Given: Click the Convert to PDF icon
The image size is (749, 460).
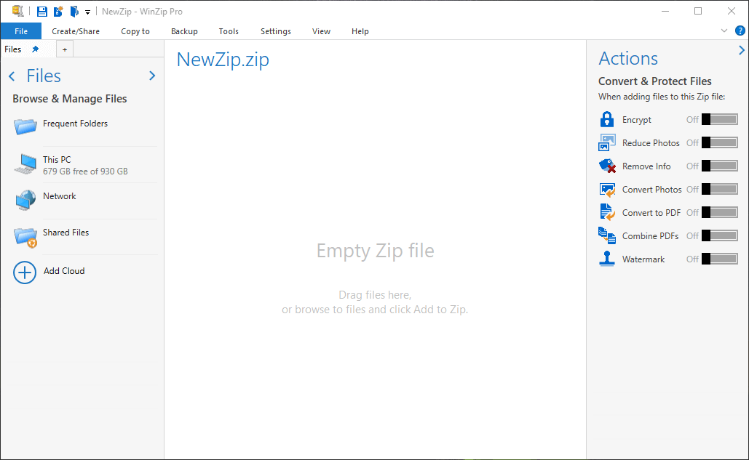Looking at the screenshot, I should [607, 213].
